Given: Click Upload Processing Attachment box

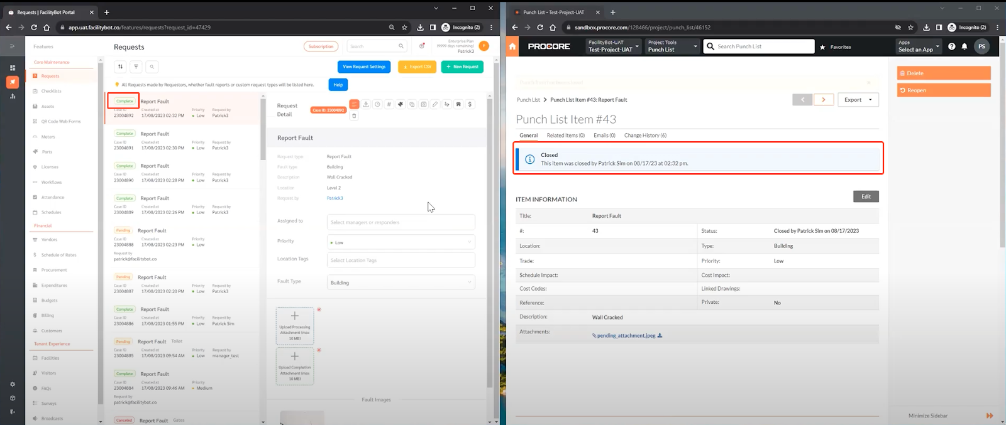Looking at the screenshot, I should (x=295, y=326).
